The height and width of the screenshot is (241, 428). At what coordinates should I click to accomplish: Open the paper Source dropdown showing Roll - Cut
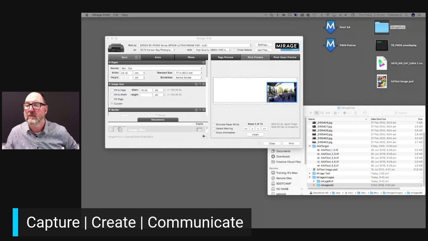[x=162, y=68]
